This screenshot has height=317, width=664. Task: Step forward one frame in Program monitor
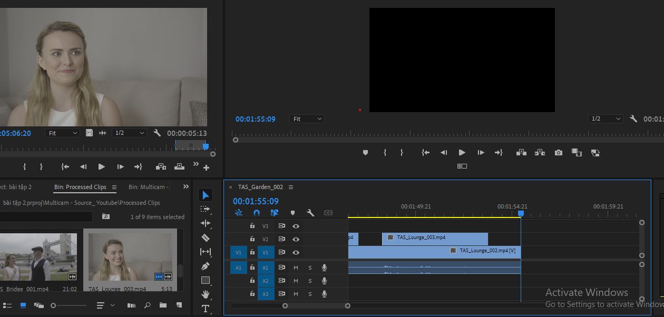[481, 153]
